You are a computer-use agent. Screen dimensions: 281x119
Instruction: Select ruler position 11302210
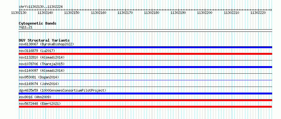point(231,13)
